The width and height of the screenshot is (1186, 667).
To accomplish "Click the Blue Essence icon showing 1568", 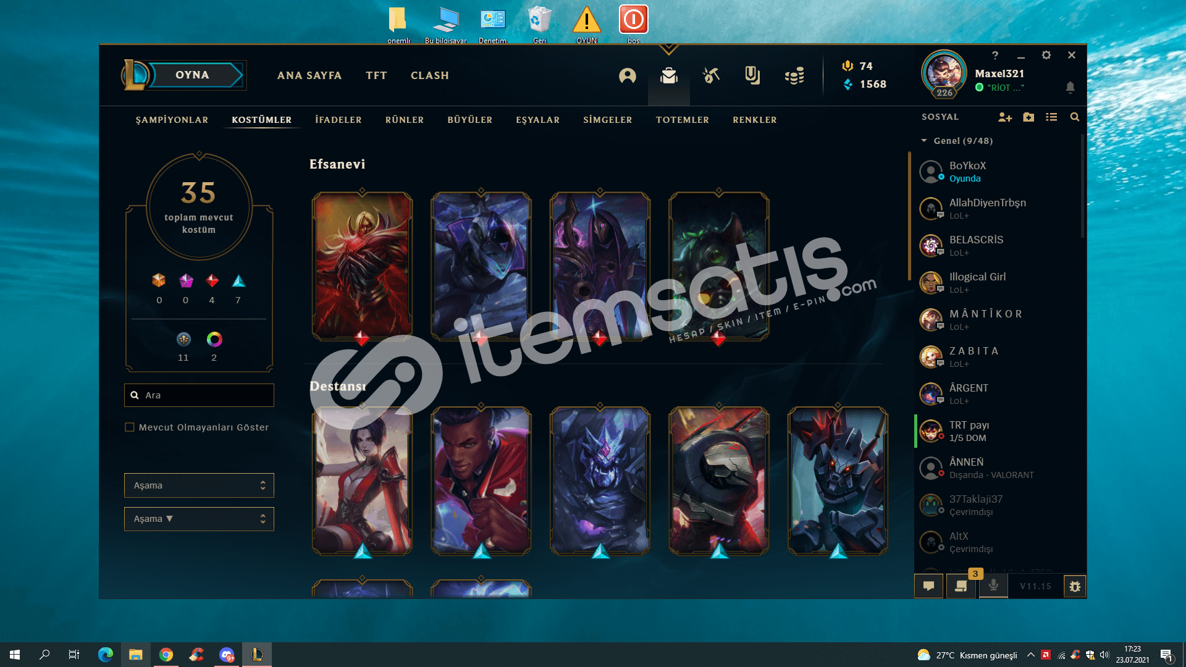I will coord(847,84).
